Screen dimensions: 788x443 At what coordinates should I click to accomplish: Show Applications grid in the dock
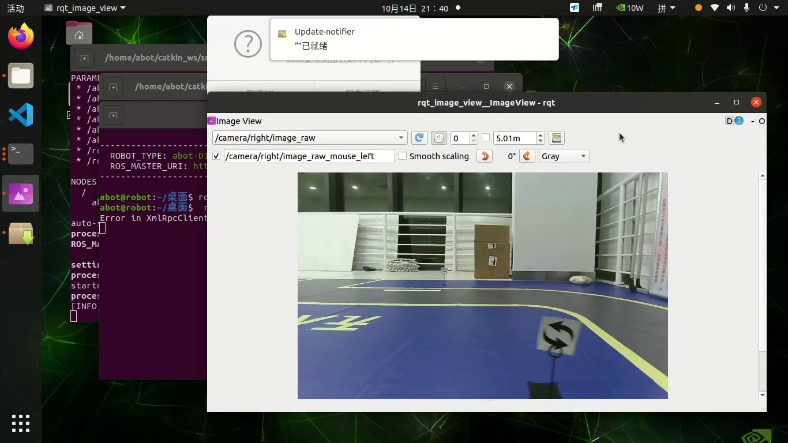(21, 423)
